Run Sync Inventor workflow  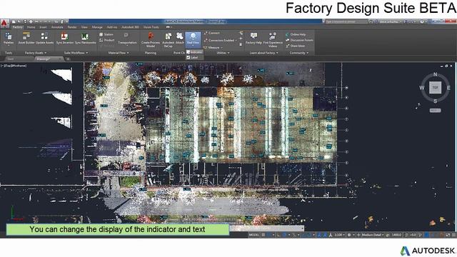point(65,39)
